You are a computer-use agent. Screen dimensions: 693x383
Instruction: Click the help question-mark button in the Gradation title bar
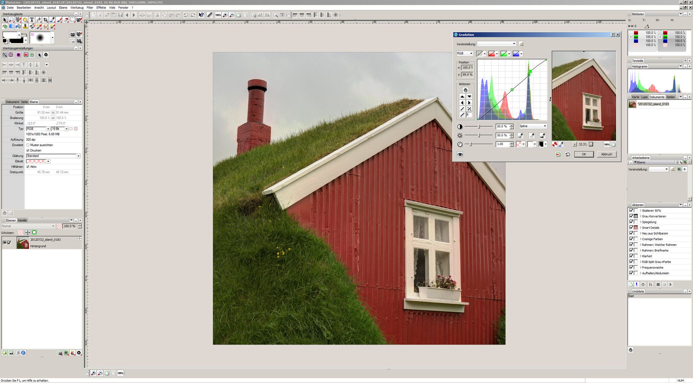point(613,35)
